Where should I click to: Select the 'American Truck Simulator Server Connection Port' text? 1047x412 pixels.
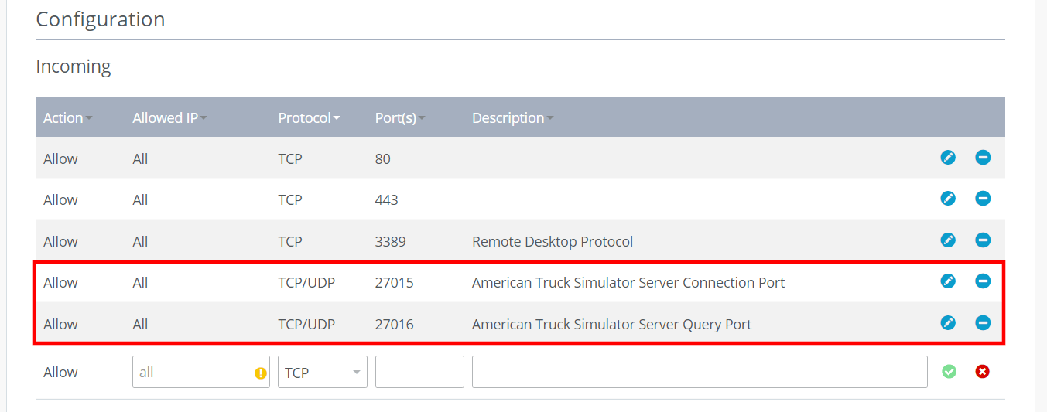(x=628, y=283)
